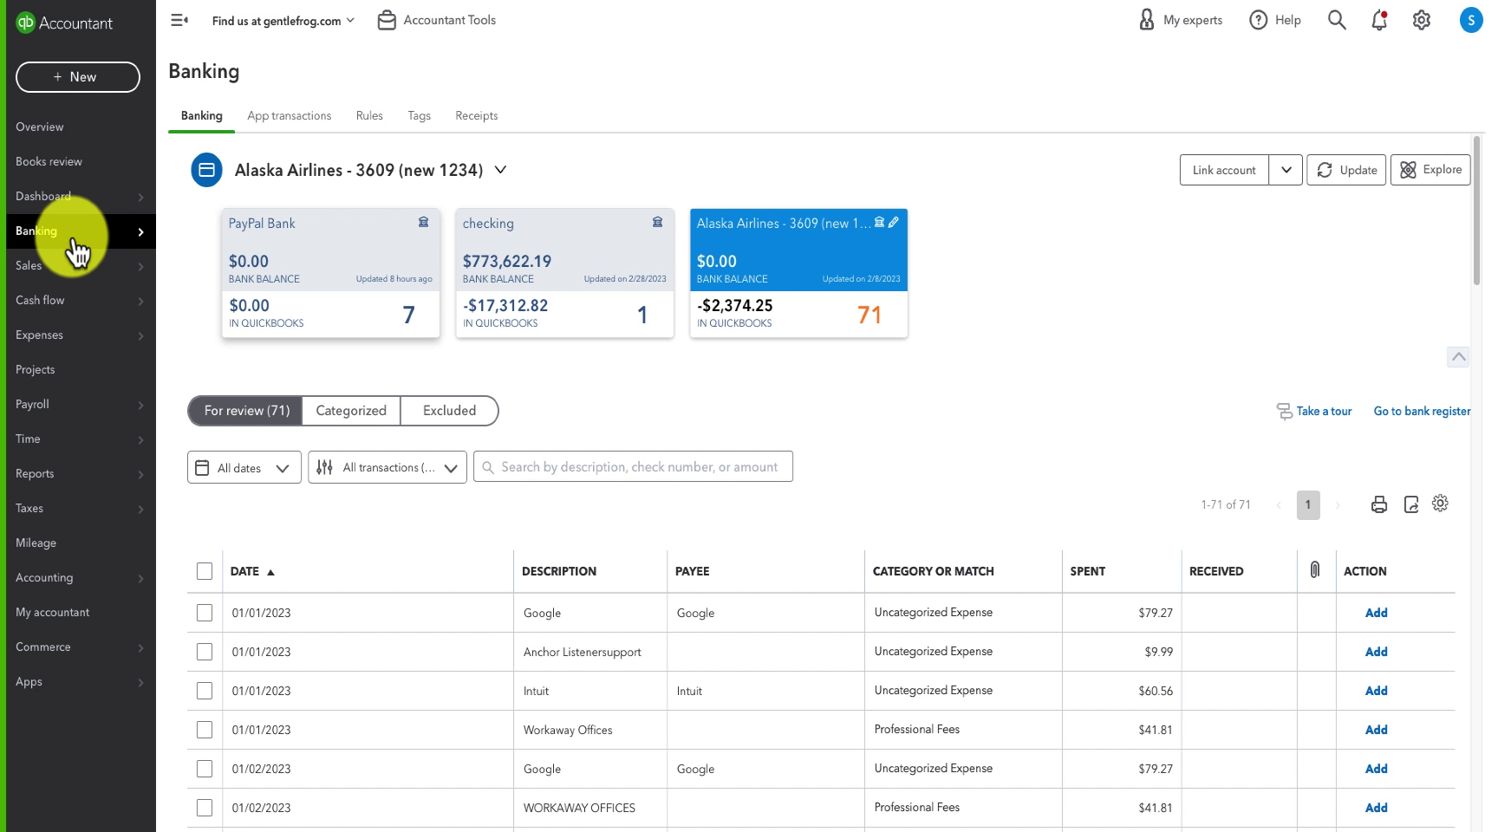Viewport: 1498px width, 832px height.
Task: Click the print icon above the table
Action: [1379, 504]
